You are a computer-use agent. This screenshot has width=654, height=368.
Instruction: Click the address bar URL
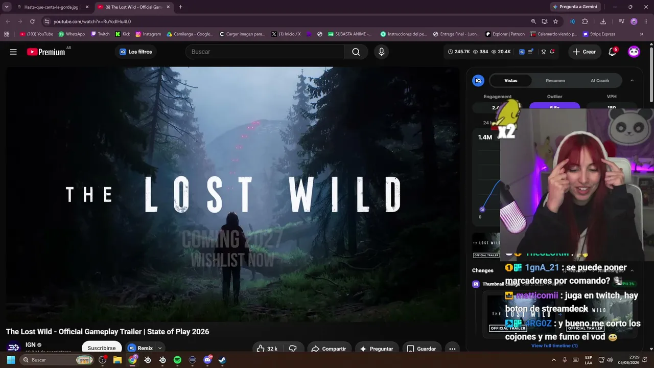click(92, 21)
